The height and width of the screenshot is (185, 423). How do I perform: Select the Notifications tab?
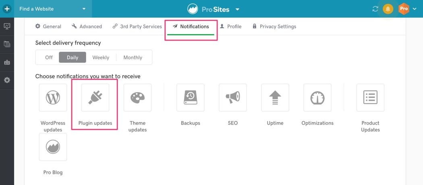click(191, 27)
